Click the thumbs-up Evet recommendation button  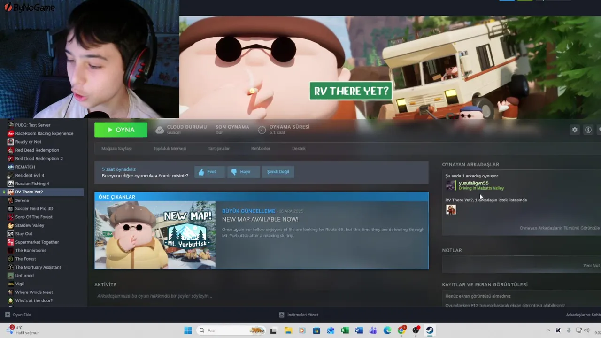coord(209,172)
